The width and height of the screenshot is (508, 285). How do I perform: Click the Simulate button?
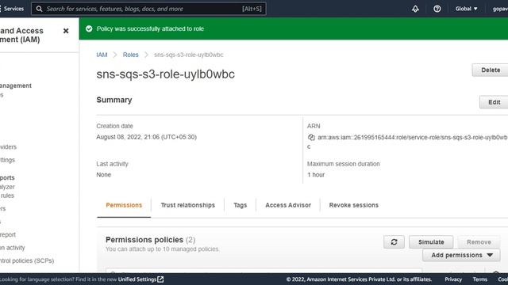(x=431, y=242)
